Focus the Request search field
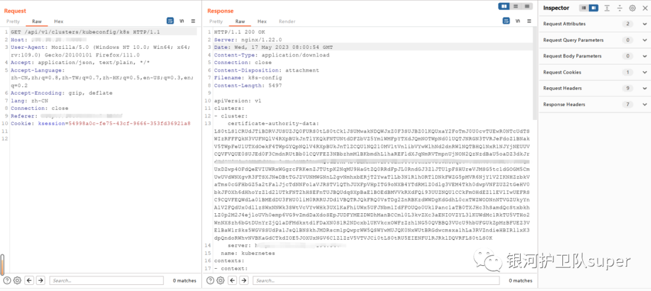The width and height of the screenshot is (651, 291). (x=107, y=281)
